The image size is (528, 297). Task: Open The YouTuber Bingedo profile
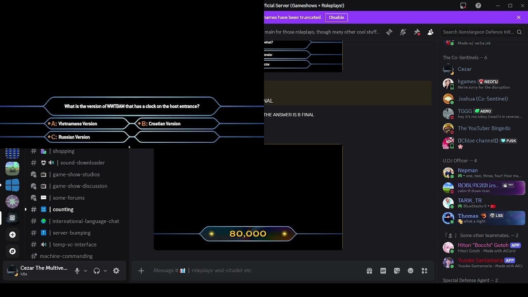point(482,129)
